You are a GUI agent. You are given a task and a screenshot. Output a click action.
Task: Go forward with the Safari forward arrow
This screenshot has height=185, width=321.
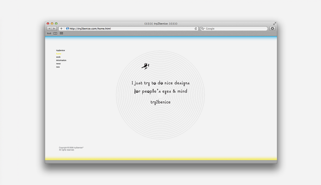(54, 29)
